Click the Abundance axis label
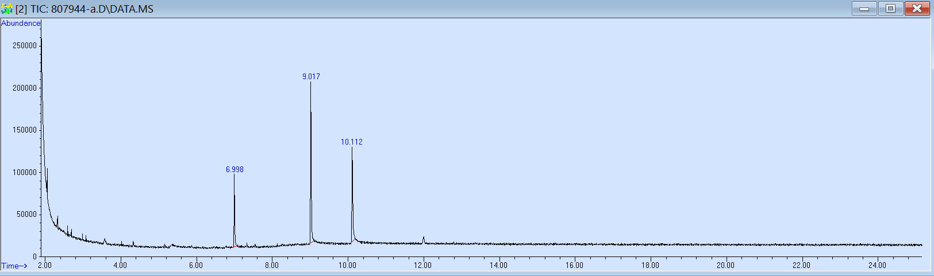This screenshot has width=934, height=276. (21, 24)
